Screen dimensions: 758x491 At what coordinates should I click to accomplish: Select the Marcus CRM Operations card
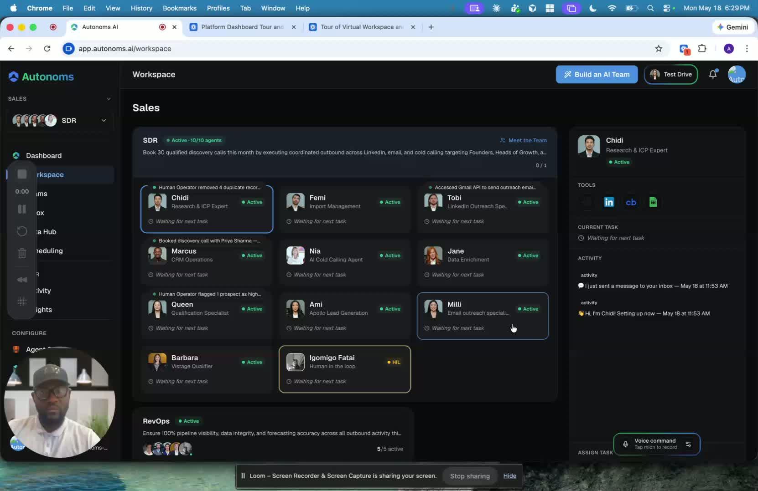click(x=207, y=262)
